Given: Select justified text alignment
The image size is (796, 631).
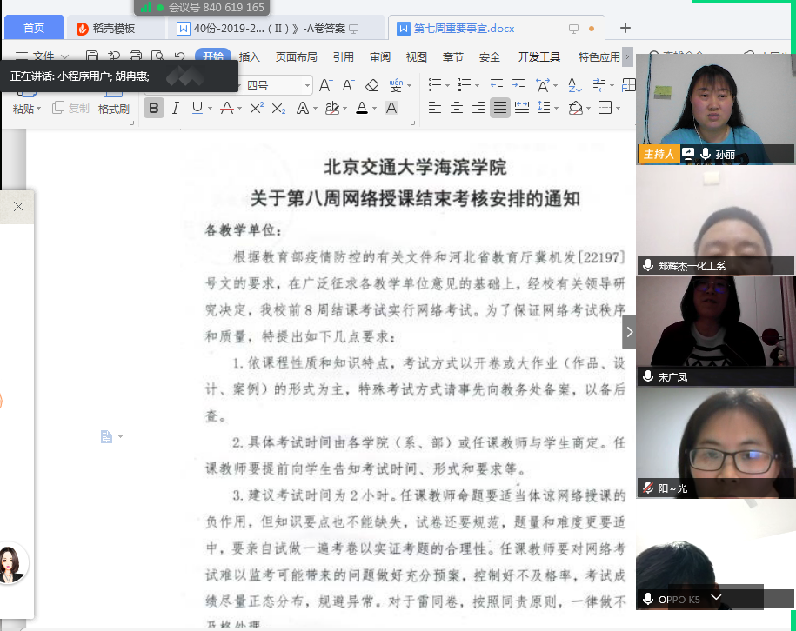Looking at the screenshot, I should point(500,108).
